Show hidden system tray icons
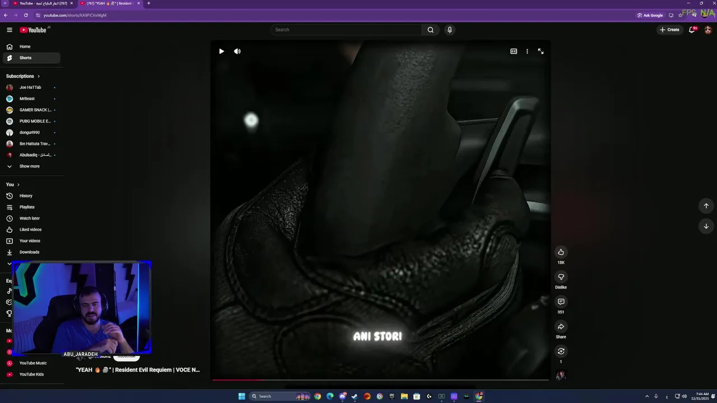717x403 pixels. [x=647, y=396]
